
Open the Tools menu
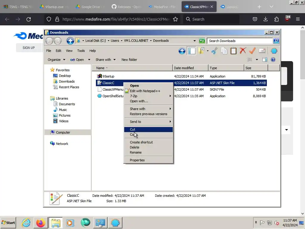click(81, 51)
